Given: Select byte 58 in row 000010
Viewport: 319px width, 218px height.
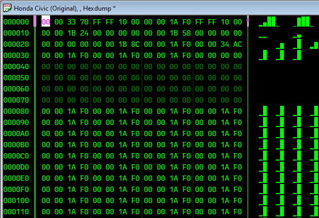Looking at the screenshot, I should [x=186, y=33].
